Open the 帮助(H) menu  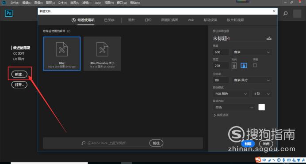click(x=135, y=3)
